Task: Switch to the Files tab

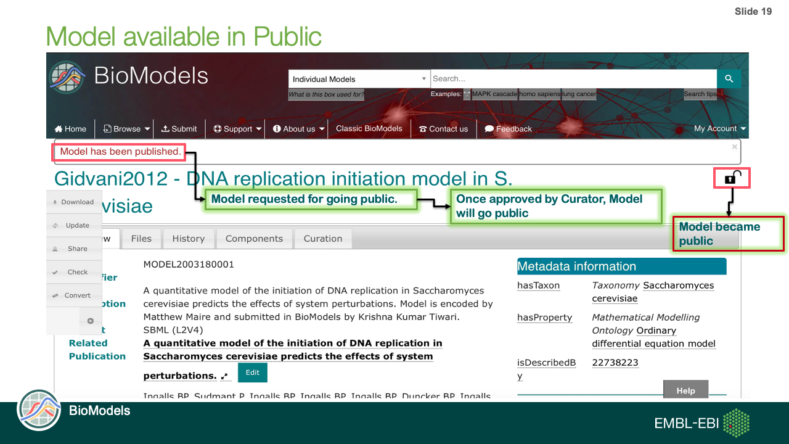Action: click(x=141, y=239)
